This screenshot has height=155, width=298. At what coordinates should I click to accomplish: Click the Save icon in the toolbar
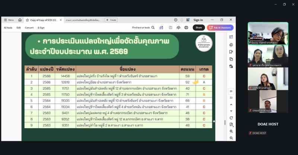click(170, 28)
